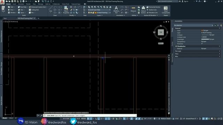The image size is (223, 125).
Task: Draw a Section Line
Action: pyautogui.click(x=152, y=10)
